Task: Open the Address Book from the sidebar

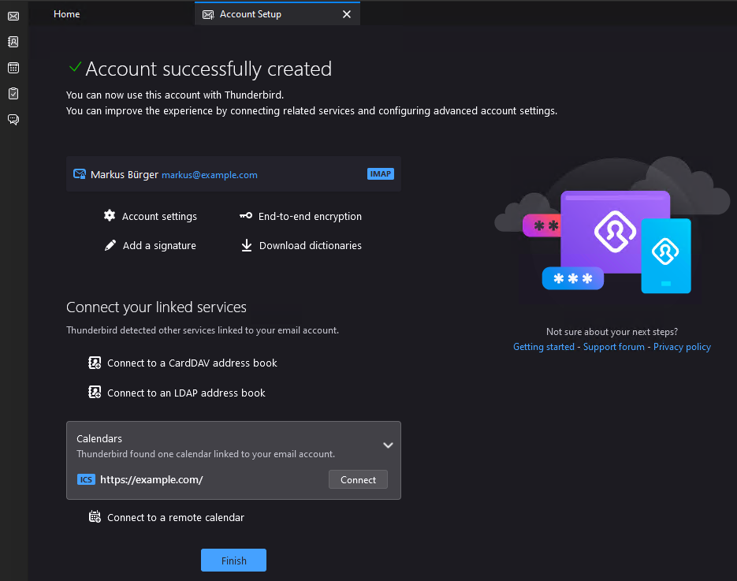Action: 12,41
